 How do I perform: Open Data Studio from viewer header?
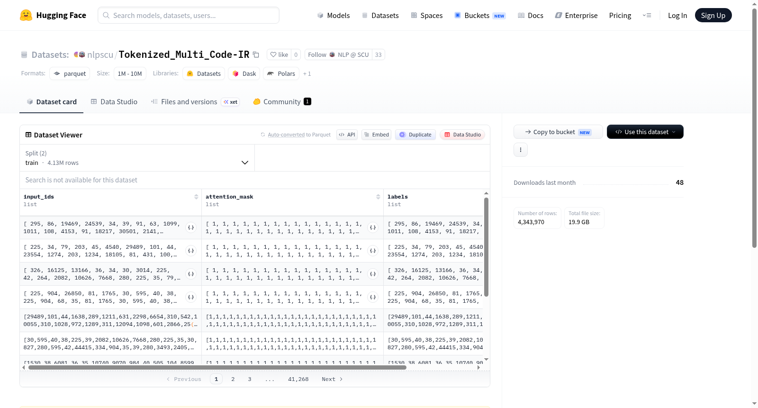(x=462, y=135)
